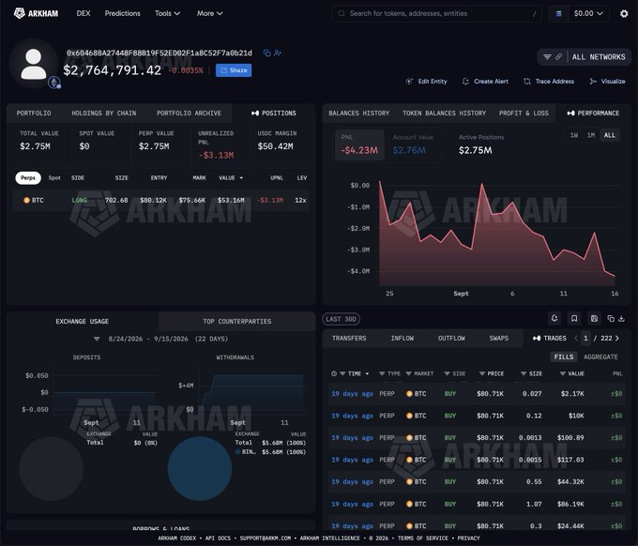Switch to Aggregate view
Image resolution: width=638 pixels, height=546 pixels.
click(600, 356)
